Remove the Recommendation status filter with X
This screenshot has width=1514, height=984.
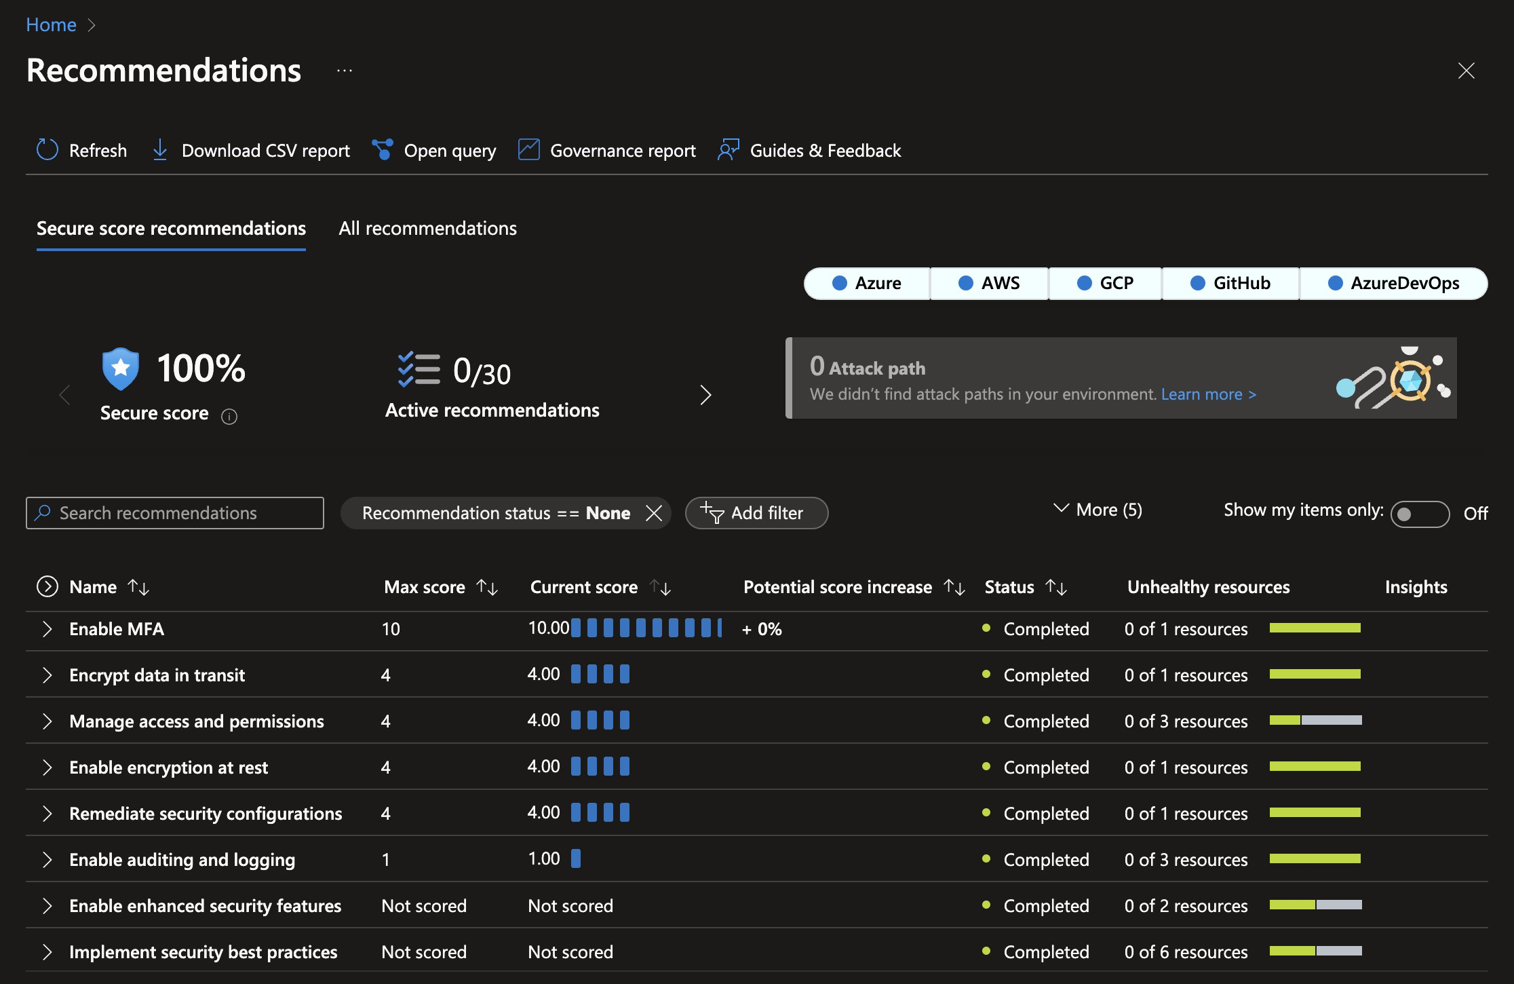654,513
